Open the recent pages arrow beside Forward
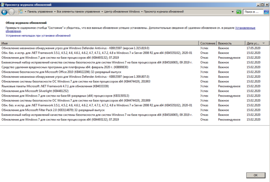 (x=16, y=12)
